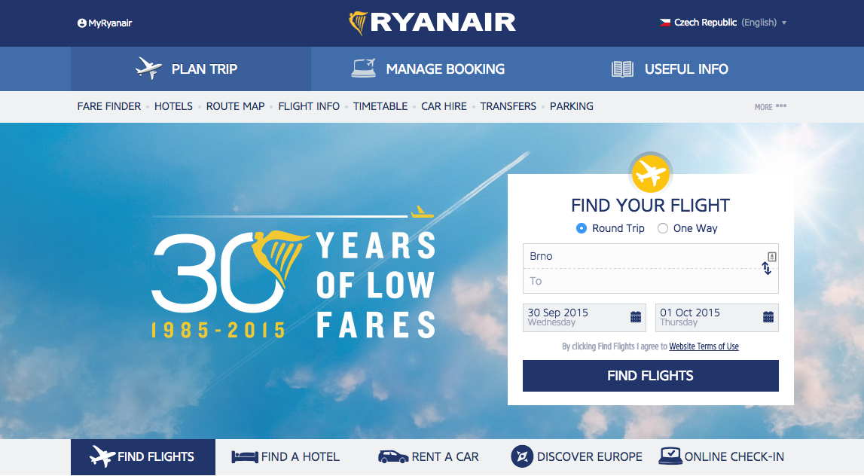Image resolution: width=864 pixels, height=476 pixels.
Task: Switch to the Manage Booking tab
Action: pyautogui.click(x=428, y=69)
